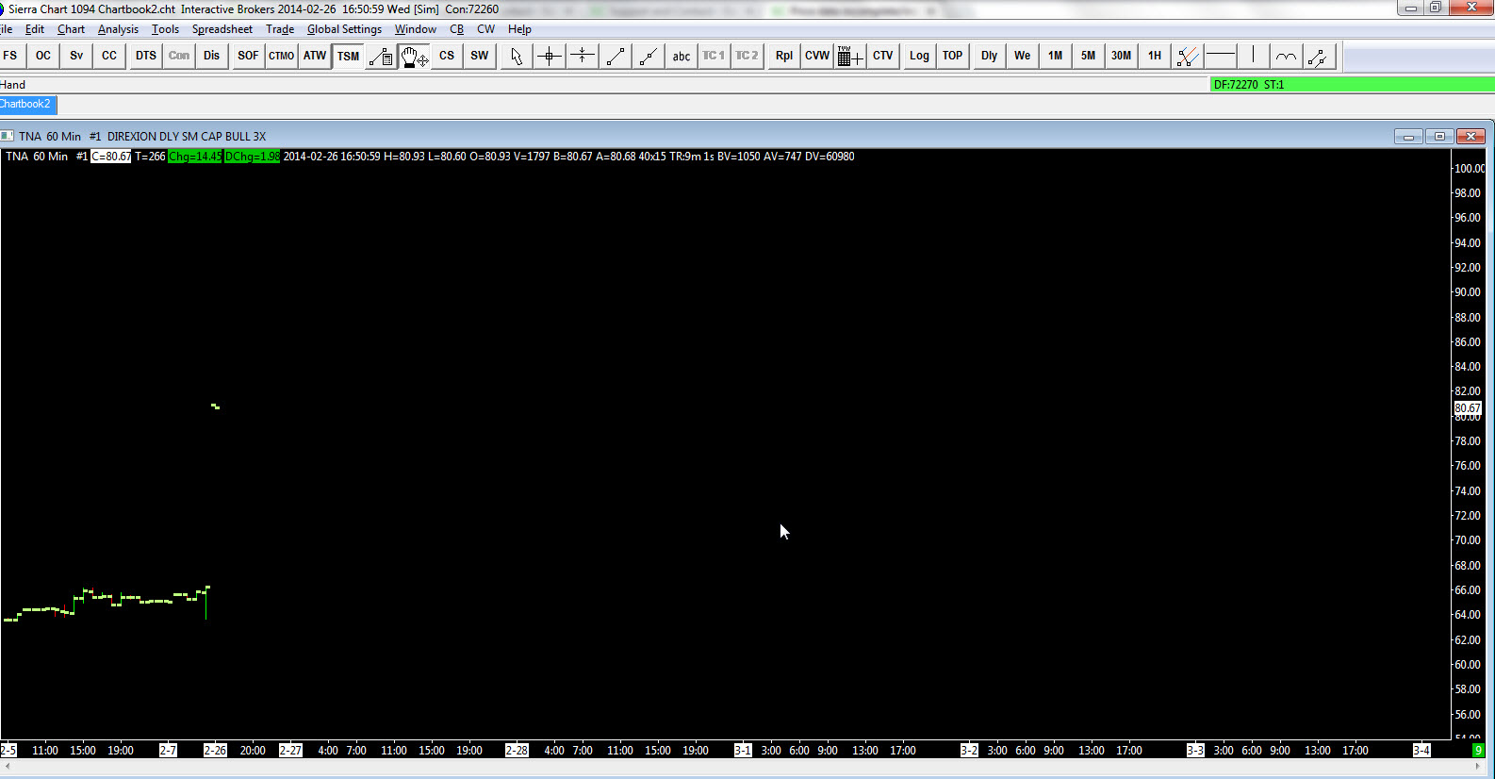Click the SW toolbar button
1495x779 pixels.
[x=480, y=56]
